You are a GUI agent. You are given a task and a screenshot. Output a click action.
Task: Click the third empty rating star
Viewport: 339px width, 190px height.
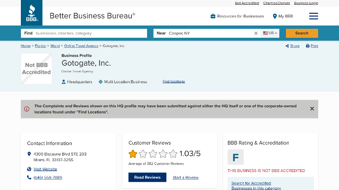tap(153, 154)
